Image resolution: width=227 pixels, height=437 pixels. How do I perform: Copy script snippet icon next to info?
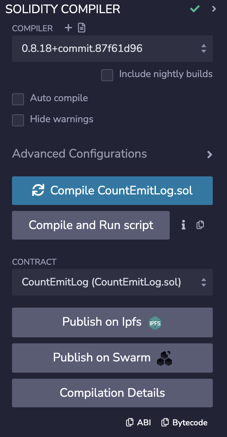[200, 225]
